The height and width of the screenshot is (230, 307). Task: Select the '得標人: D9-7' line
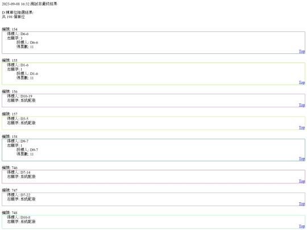(18, 141)
